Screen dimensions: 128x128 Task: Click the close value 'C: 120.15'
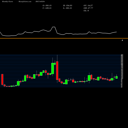[47, 8]
